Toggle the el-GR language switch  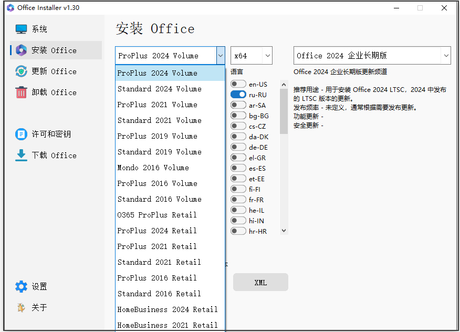(x=238, y=158)
